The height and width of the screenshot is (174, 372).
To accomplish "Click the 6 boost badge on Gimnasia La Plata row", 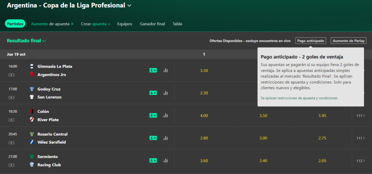I will coord(153,70).
